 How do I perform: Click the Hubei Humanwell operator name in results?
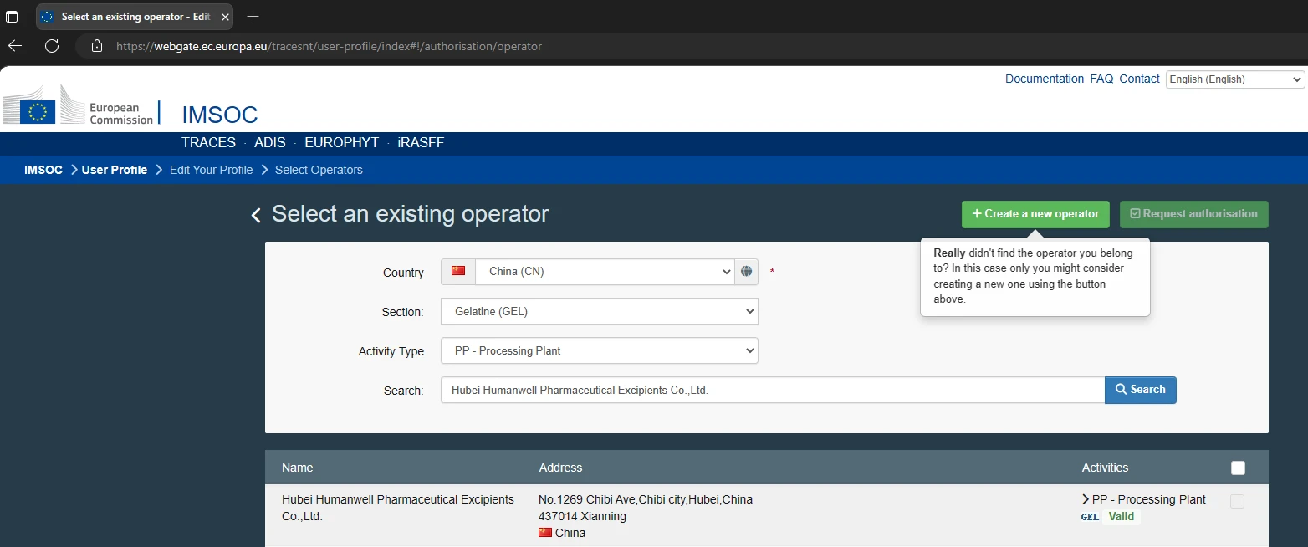pyautogui.click(x=398, y=508)
